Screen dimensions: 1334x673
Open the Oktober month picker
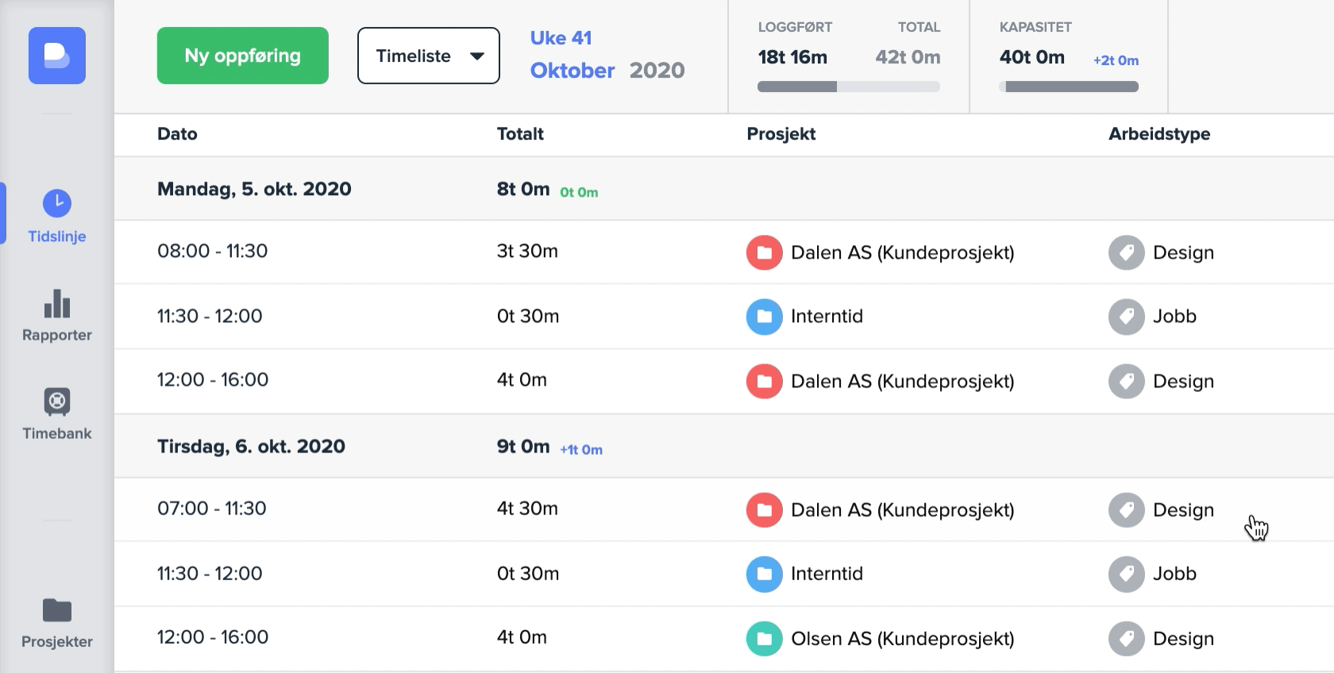click(x=572, y=71)
